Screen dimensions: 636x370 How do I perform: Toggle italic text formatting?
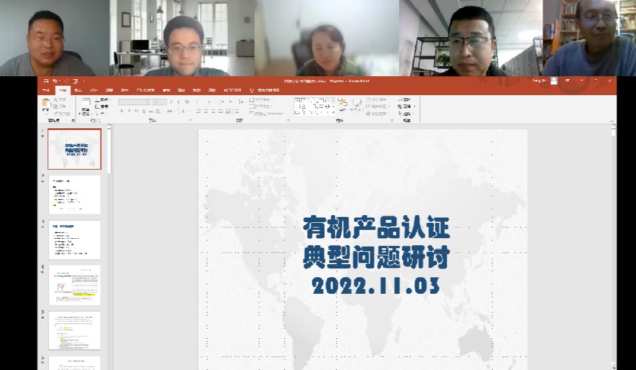(x=130, y=111)
